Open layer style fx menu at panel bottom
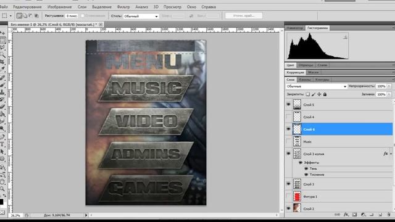The width and height of the screenshot is (395, 222). [x=346, y=215]
